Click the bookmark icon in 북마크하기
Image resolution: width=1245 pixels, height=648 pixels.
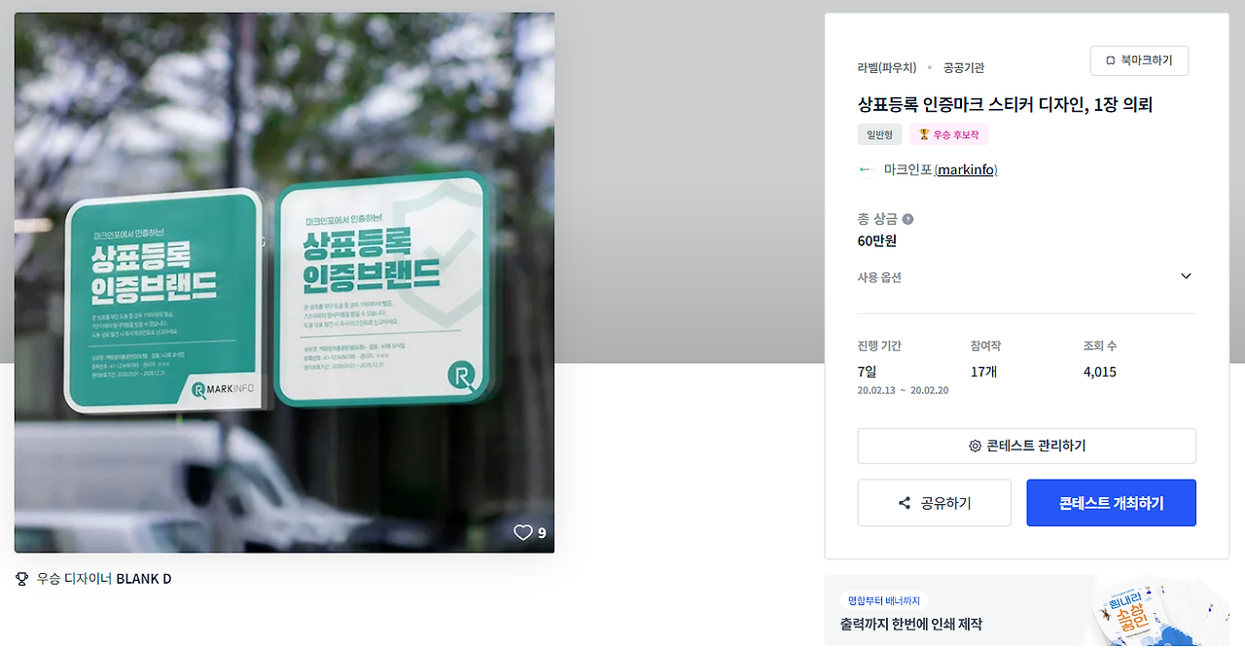coord(1110,60)
